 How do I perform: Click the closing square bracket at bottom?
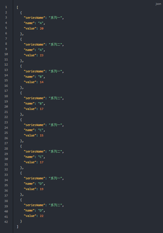point(18,226)
